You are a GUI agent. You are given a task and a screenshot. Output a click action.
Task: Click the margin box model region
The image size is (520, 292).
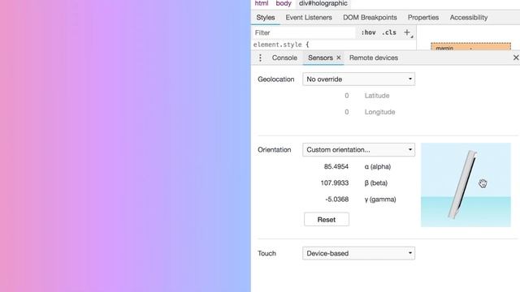pos(470,47)
